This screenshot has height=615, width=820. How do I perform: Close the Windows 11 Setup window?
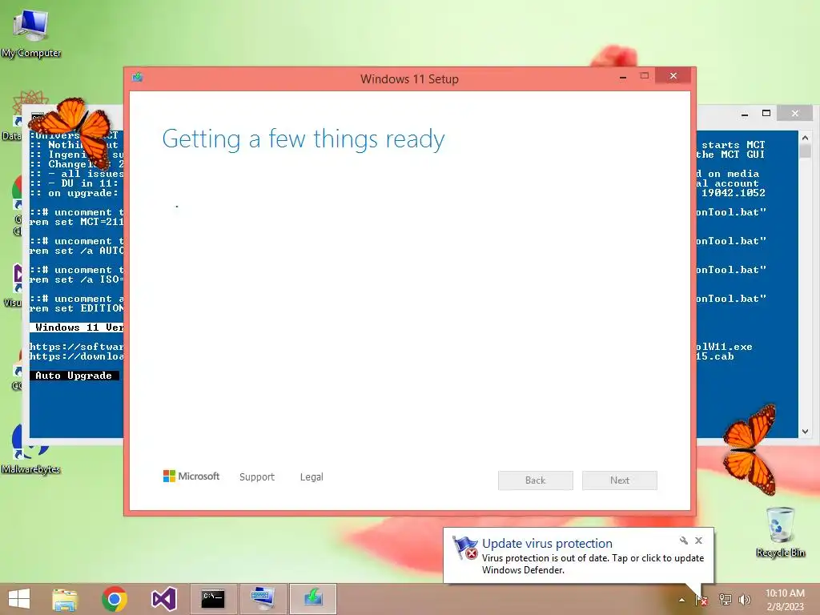[673, 76]
